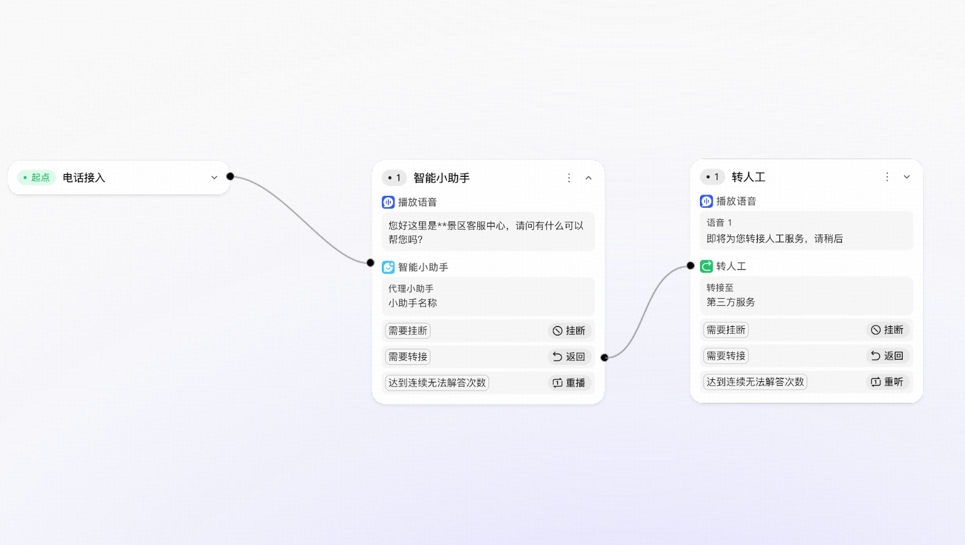Select the 需要挂断 tag in 智能小助手 node
Viewport: 965px width, 545px height.
[408, 331]
